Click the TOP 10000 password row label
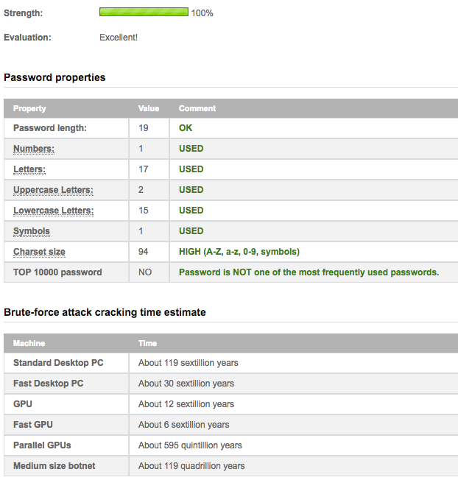 coord(57,272)
